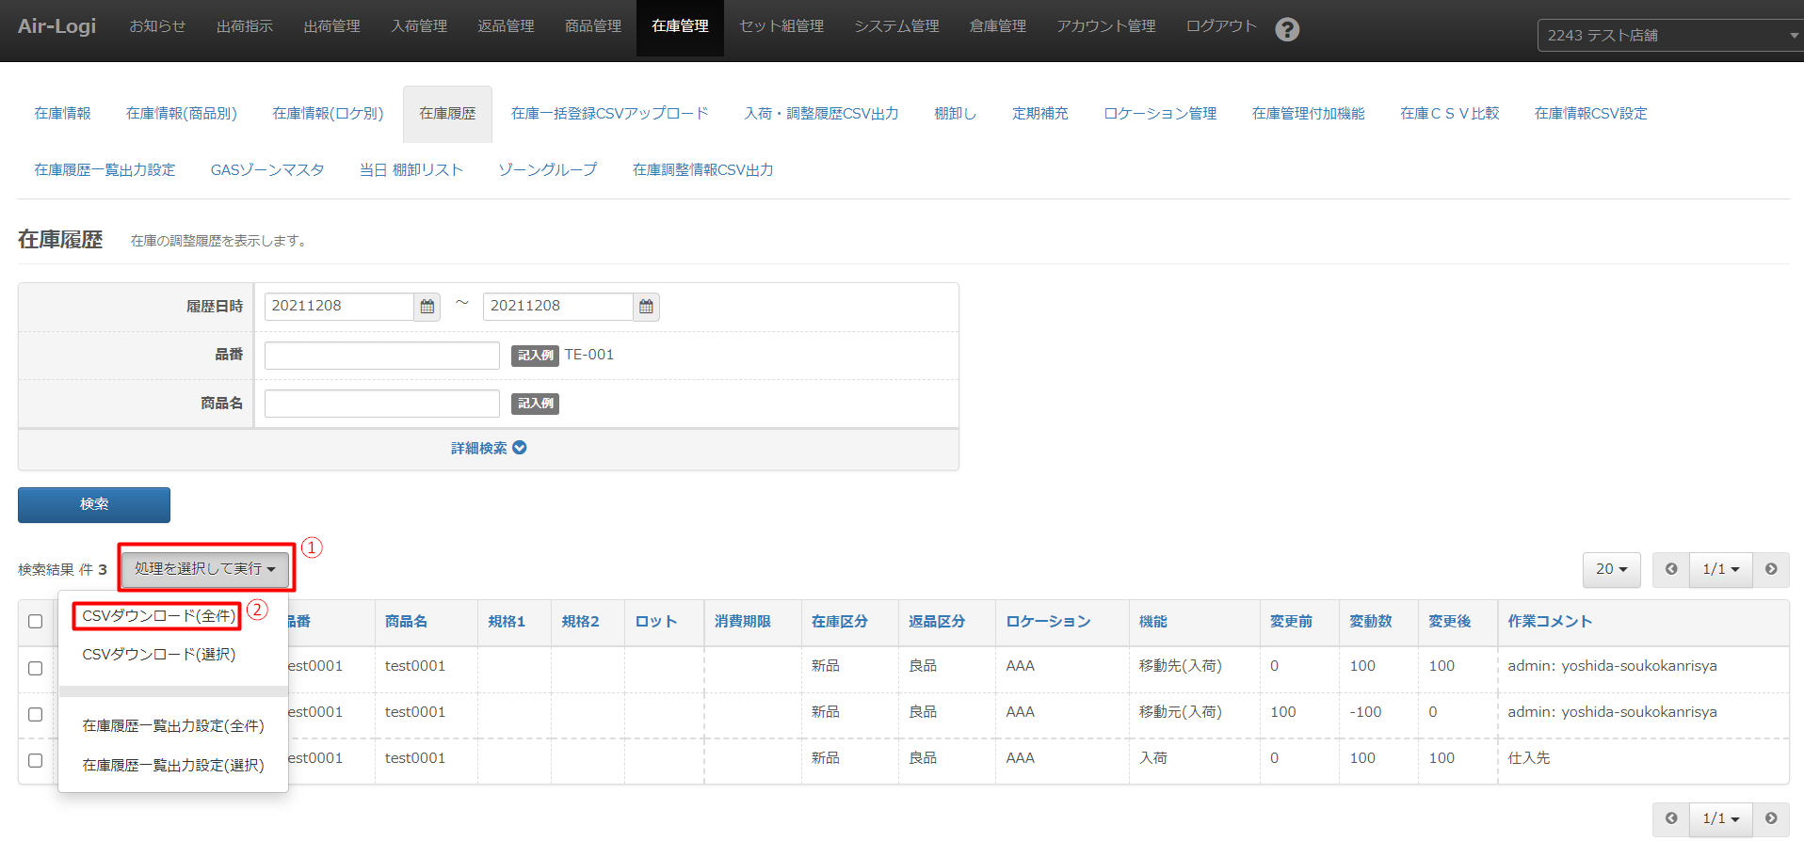Check the first row checkbox

point(36,668)
